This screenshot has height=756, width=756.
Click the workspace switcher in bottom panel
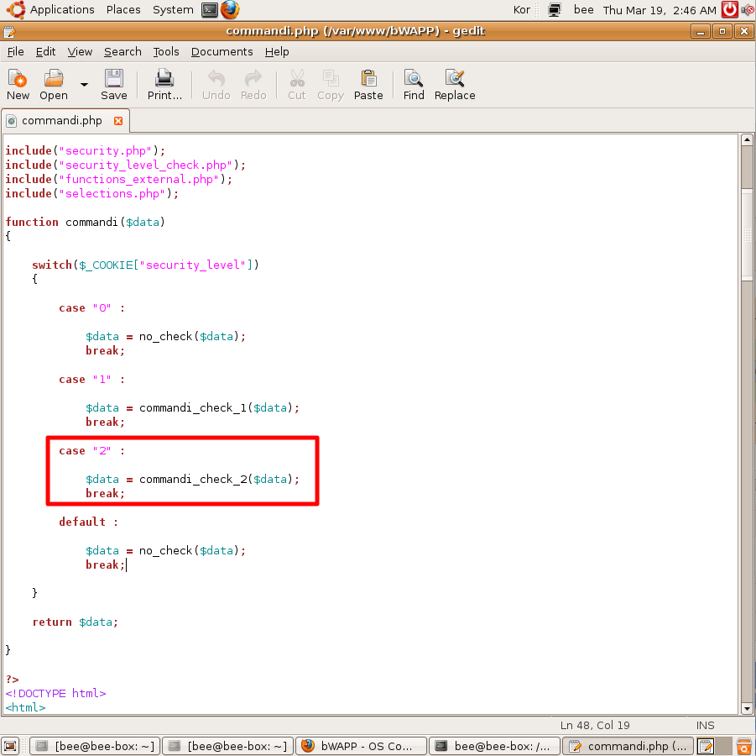(x=715, y=746)
